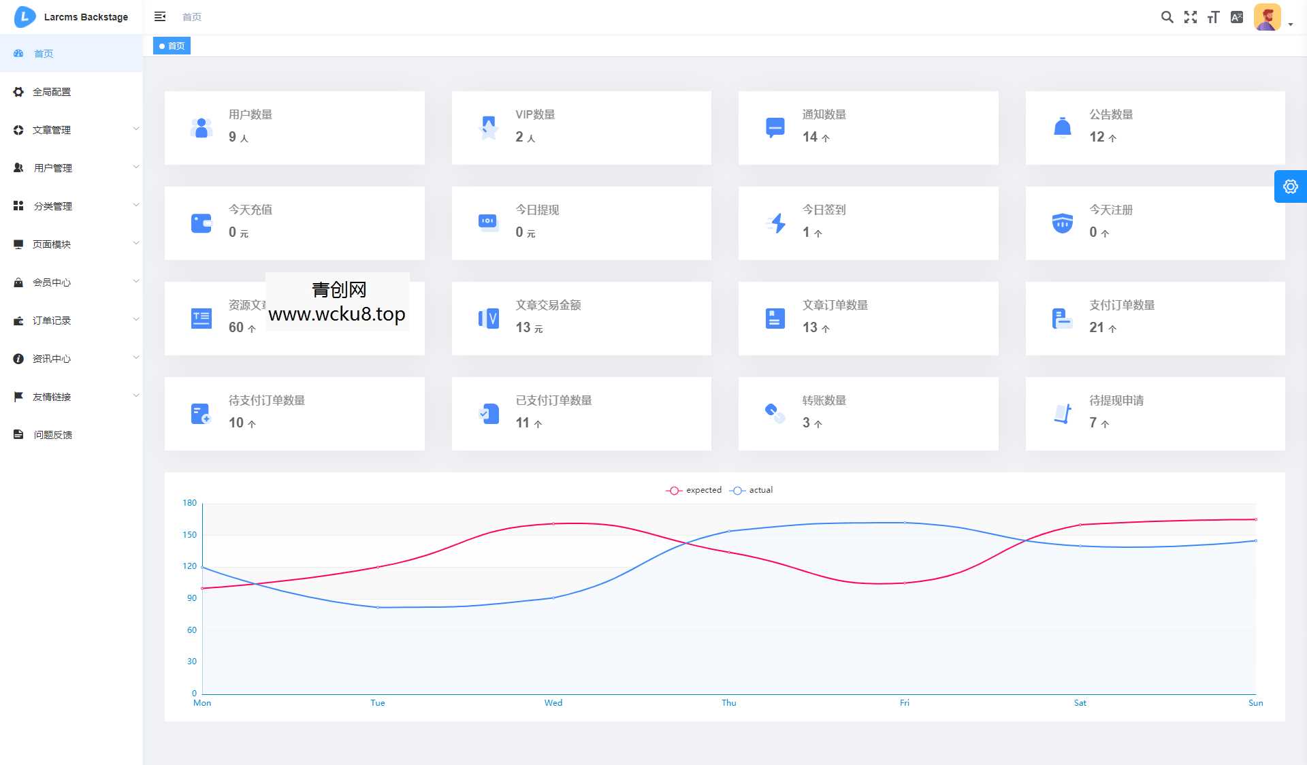This screenshot has height=765, width=1307.
Task: Click the Wed data point on expected line
Action: [x=553, y=523]
